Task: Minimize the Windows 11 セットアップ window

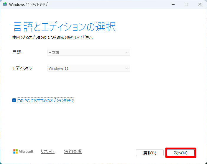Action: 173,4
